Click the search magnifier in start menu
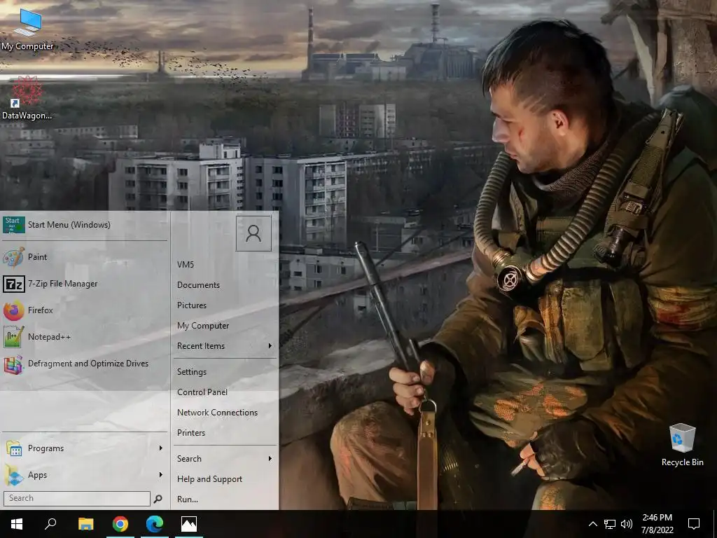The image size is (717, 538). (158, 499)
